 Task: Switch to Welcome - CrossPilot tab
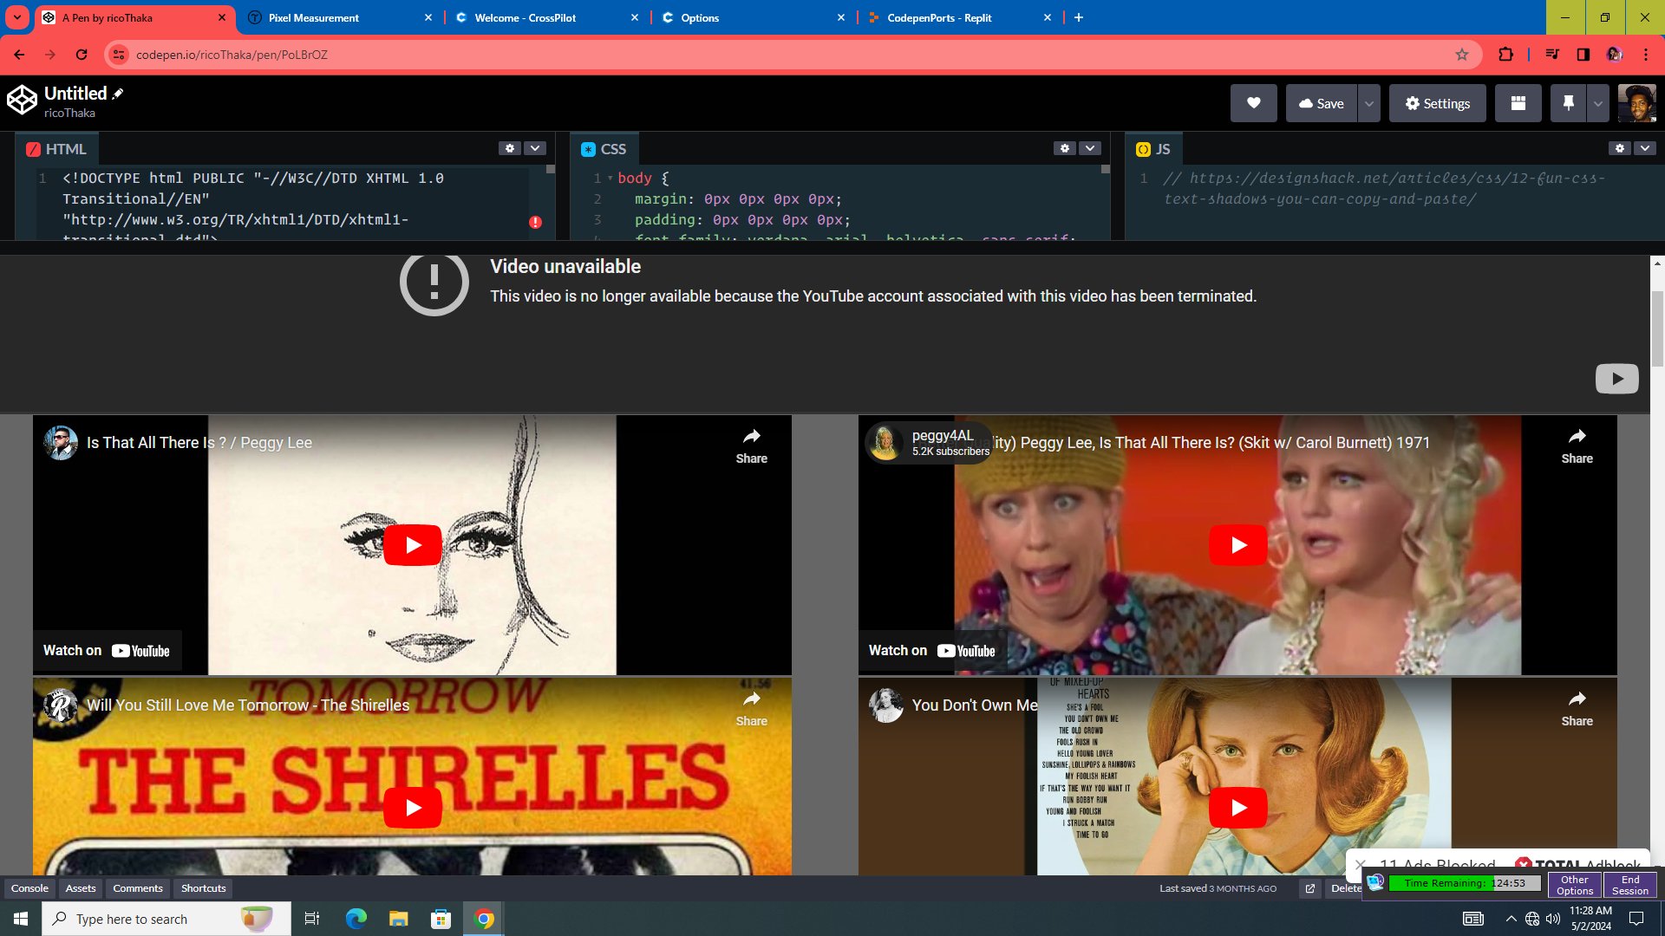546,17
